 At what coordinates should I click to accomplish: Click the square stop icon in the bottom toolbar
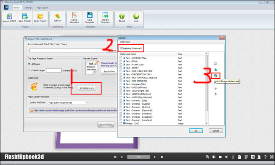coord(220,157)
